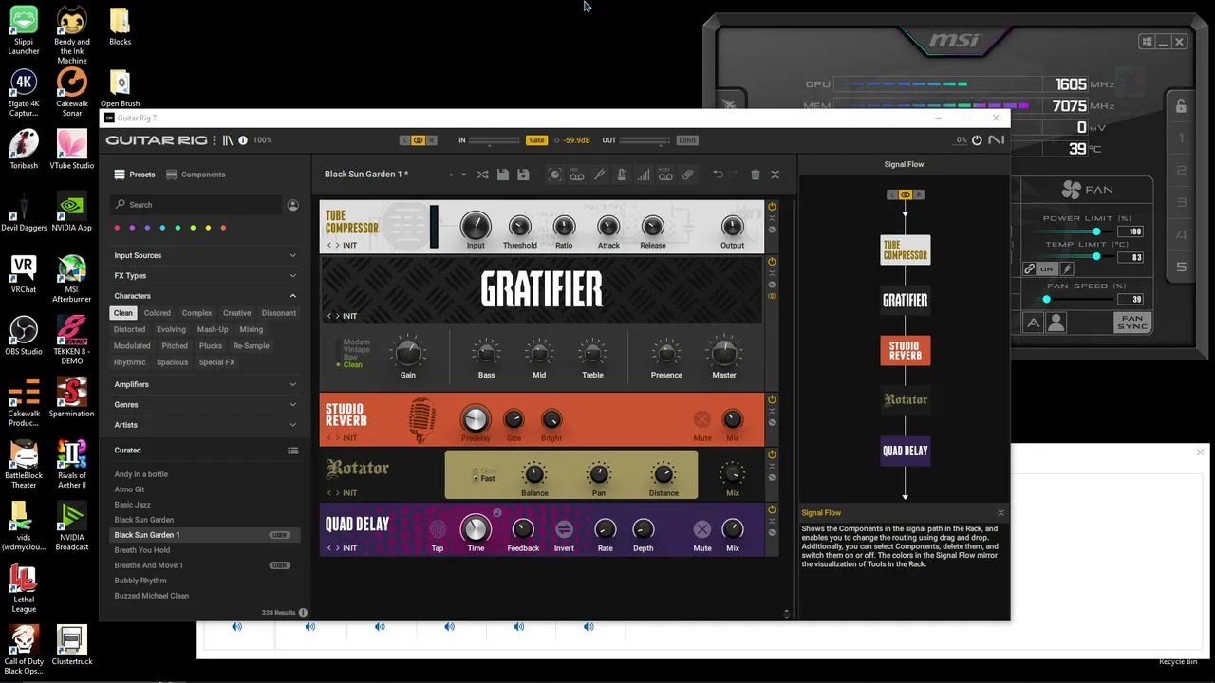Click the preset Search field

tap(197, 205)
